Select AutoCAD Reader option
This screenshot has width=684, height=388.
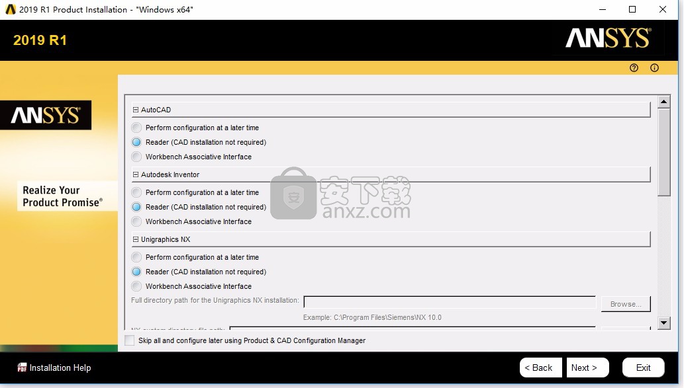pos(136,142)
